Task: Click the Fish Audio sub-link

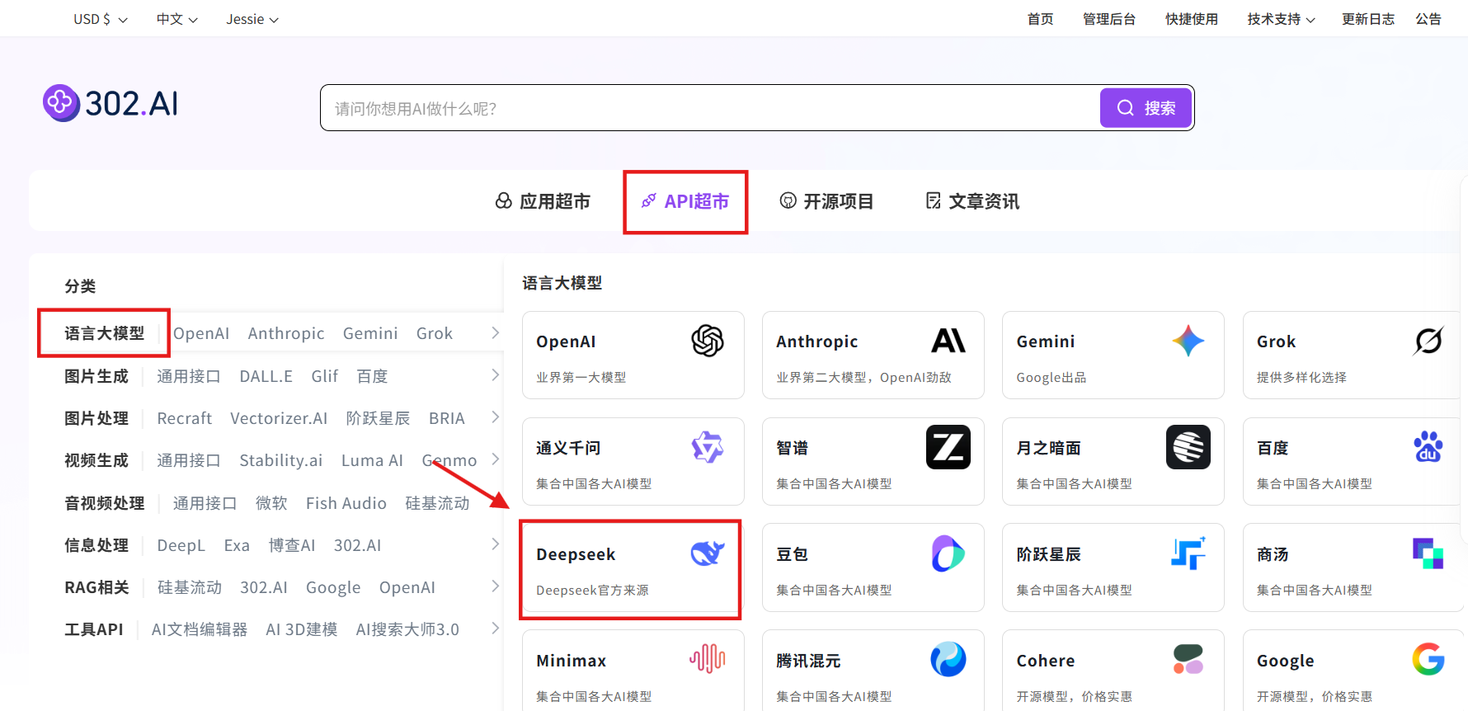Action: coord(346,503)
